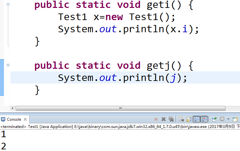Screen dimensions: 240x151
Task: Click the variable 'j' in println
Action: point(173,78)
